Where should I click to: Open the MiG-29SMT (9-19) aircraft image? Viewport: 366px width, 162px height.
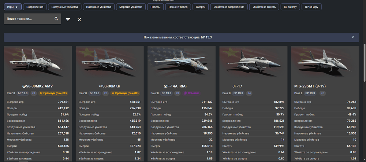point(325,62)
